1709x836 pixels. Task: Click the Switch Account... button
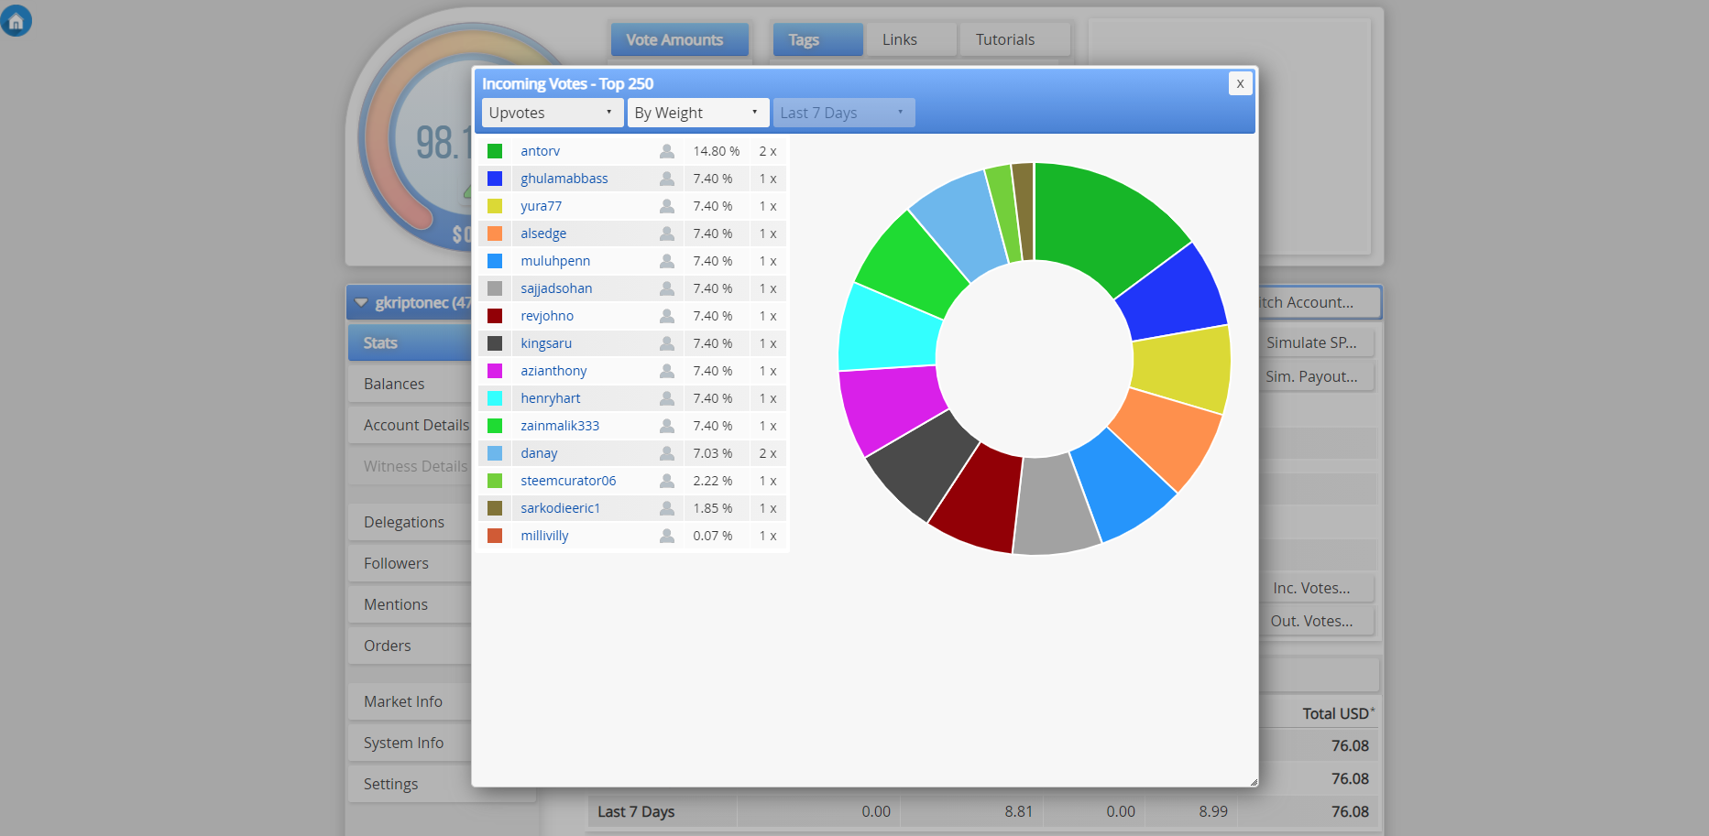(x=1320, y=302)
